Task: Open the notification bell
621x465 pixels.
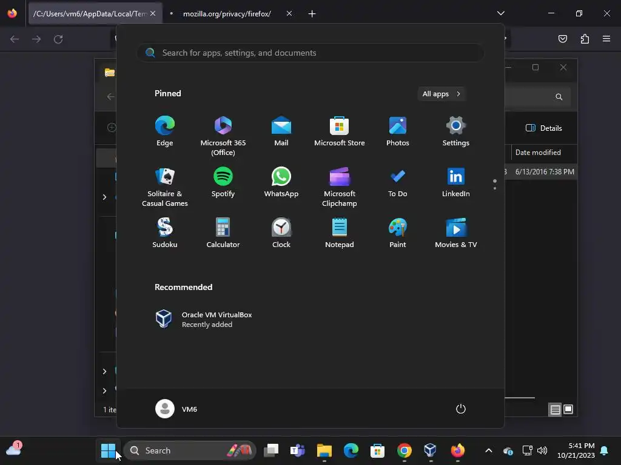Action: 605,450
